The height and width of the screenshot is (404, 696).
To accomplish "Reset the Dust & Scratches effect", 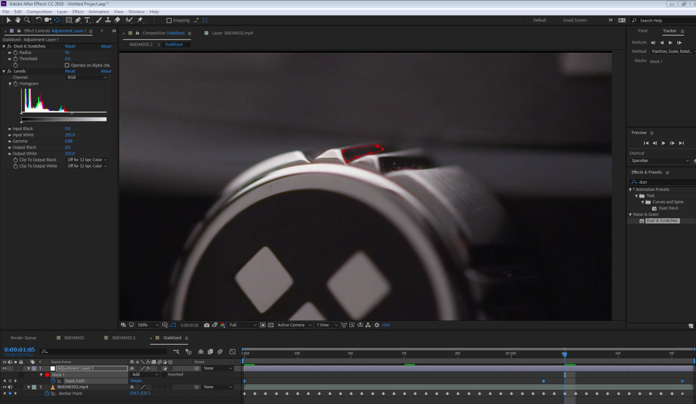I will point(70,46).
